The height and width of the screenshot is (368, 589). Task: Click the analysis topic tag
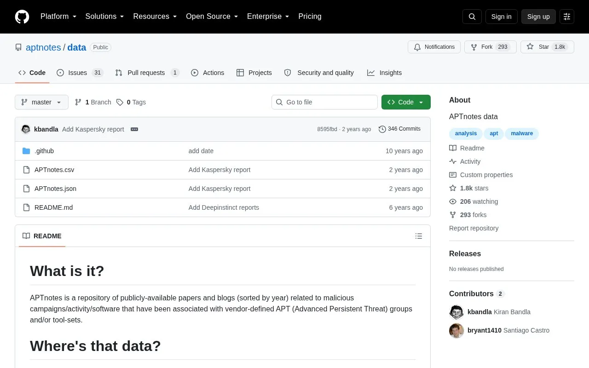pos(466,133)
